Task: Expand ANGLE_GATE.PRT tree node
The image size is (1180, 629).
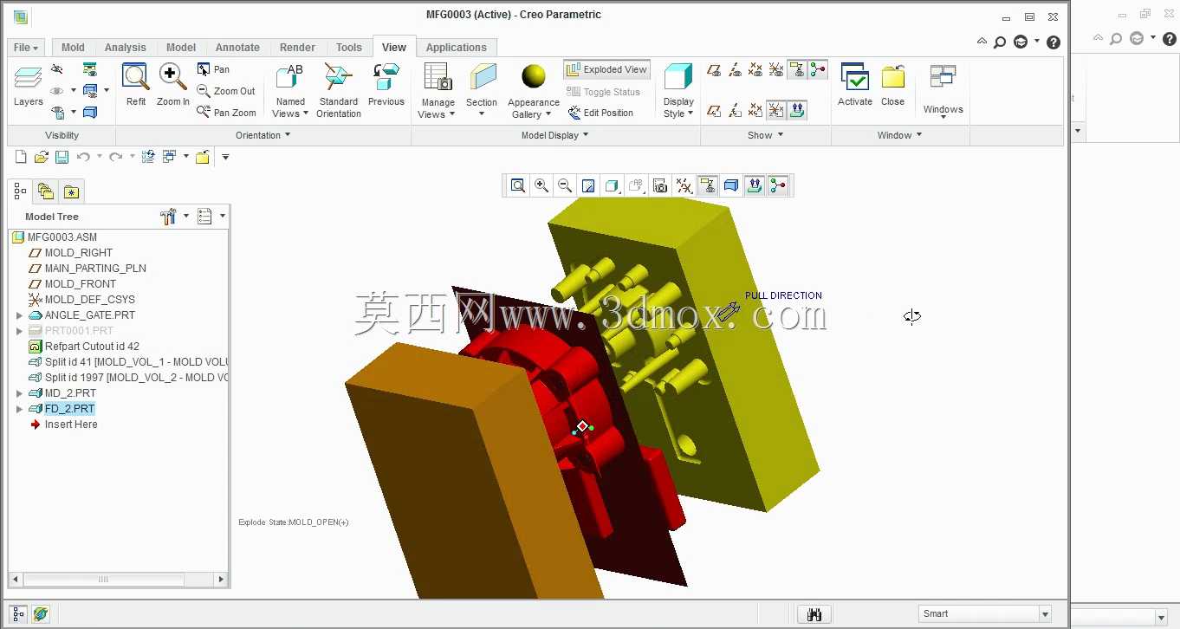Action: 19,315
